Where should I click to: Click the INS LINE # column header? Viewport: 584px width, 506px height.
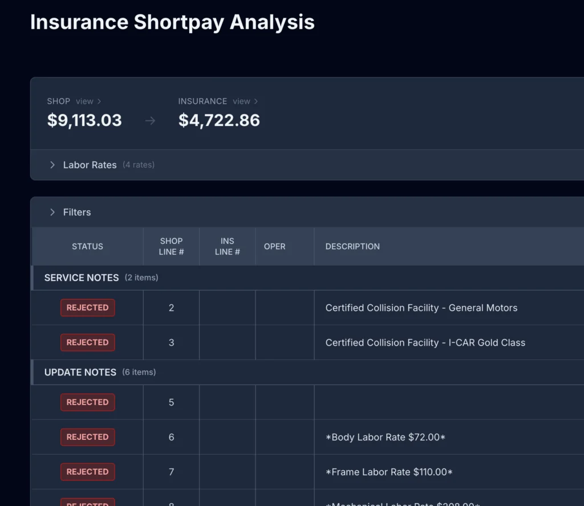227,246
